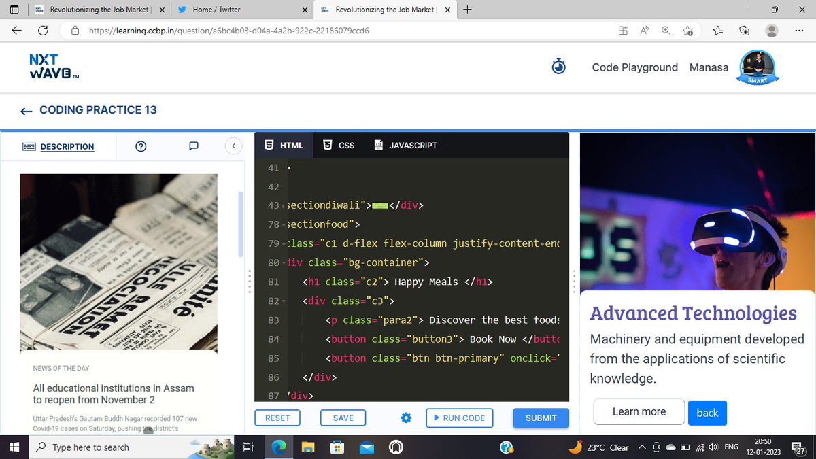This screenshot has width=816, height=459.
Task: Open Code Playground link
Action: tap(634, 67)
